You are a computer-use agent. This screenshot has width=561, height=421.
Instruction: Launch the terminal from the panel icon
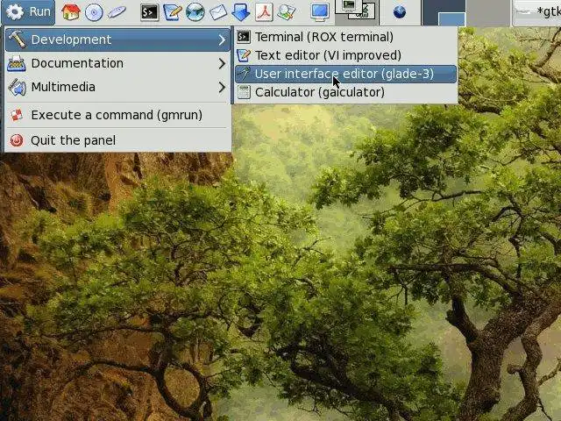pos(150,12)
